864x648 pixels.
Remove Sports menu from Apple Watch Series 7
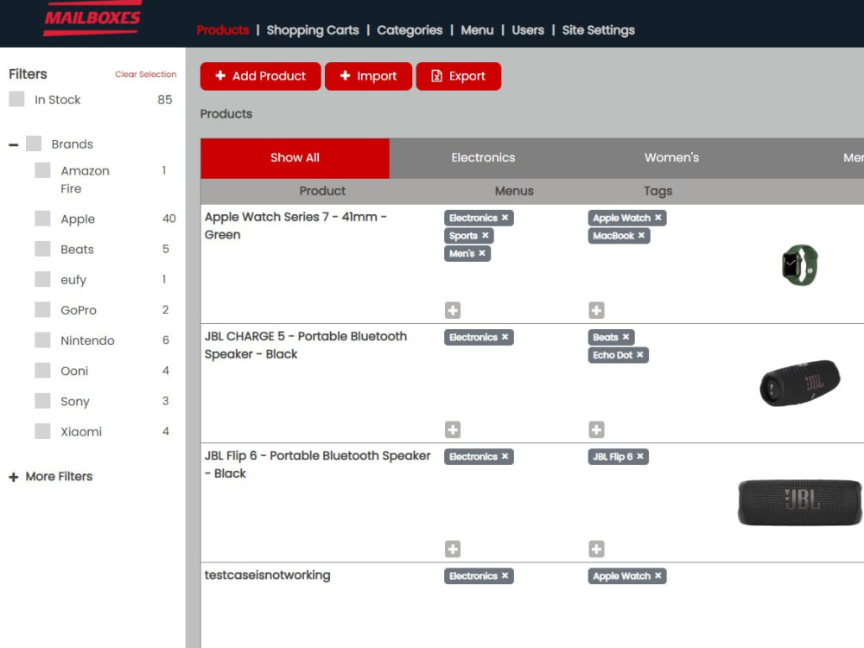point(485,235)
